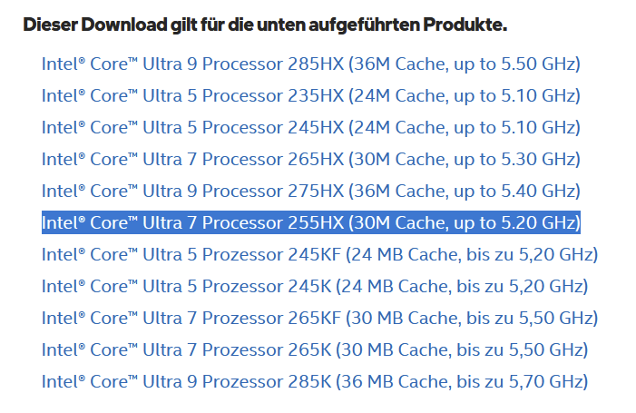Click the word 'Produkte' in the heading
This screenshot has height=413, width=636.
coord(465,24)
